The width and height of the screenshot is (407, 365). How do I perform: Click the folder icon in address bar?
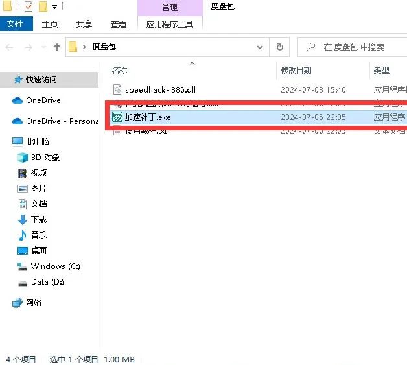(73, 47)
